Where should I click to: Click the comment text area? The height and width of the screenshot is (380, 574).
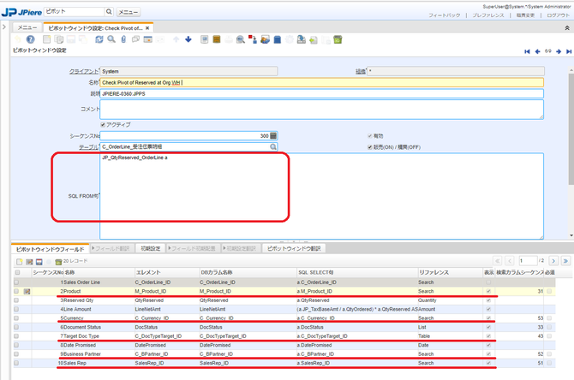coord(322,110)
